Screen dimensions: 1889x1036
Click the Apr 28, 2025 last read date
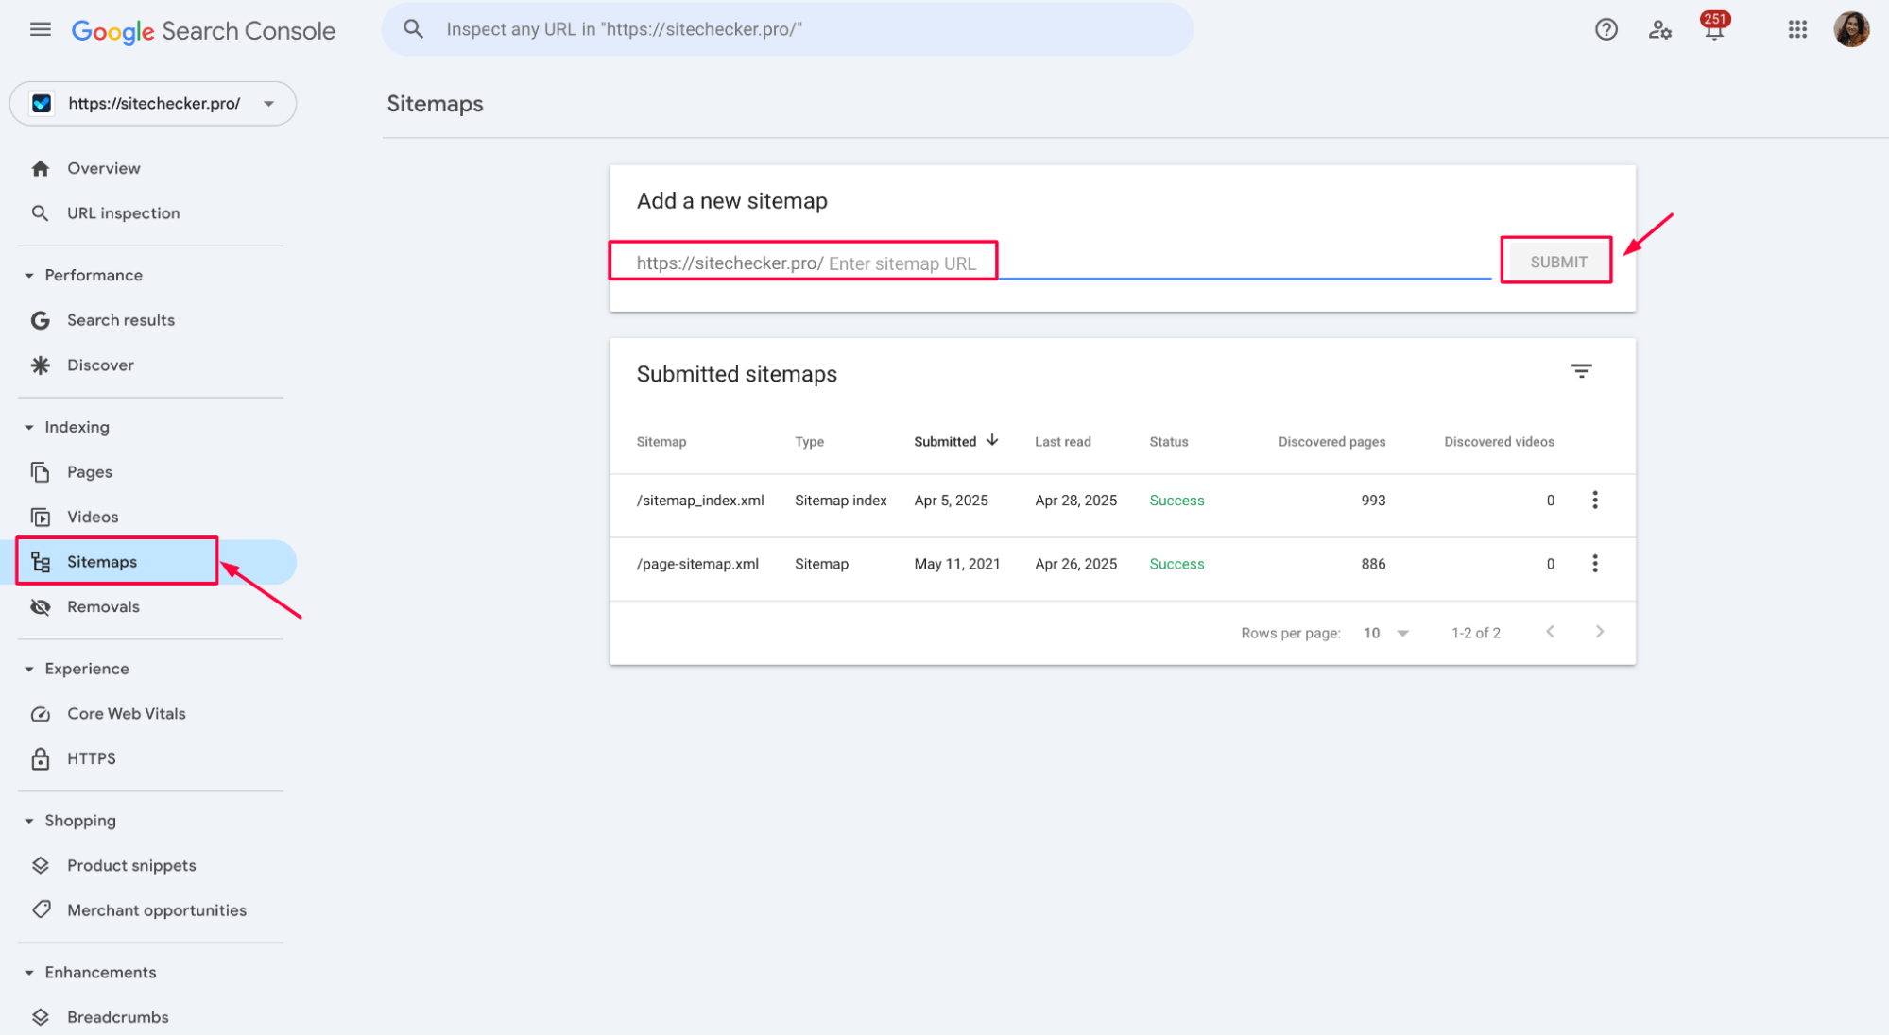(x=1075, y=501)
